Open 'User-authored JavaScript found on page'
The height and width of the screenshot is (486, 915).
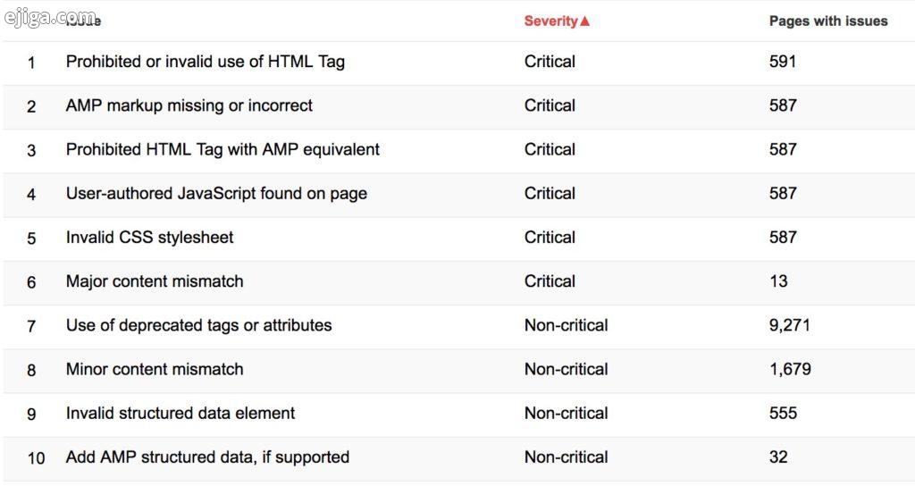(x=216, y=193)
